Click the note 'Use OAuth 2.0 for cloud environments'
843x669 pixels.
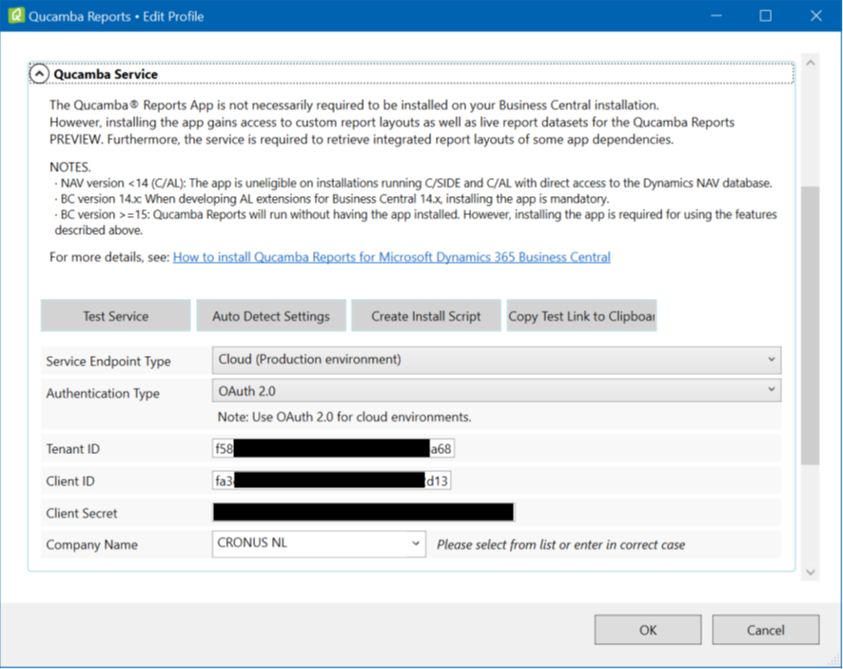344,418
